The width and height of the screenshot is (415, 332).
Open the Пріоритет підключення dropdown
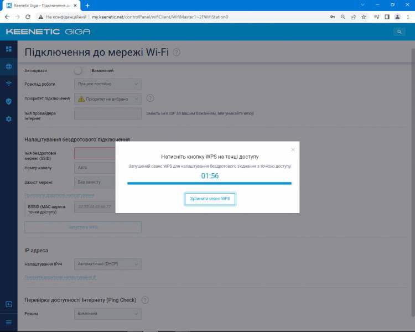click(108, 98)
